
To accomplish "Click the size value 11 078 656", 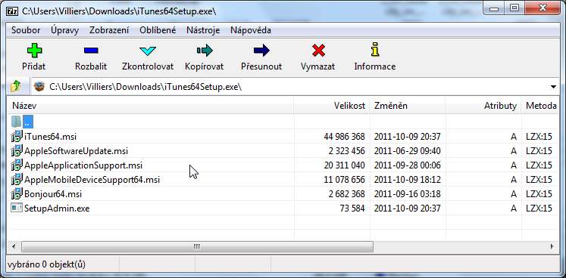I will pyautogui.click(x=344, y=180).
